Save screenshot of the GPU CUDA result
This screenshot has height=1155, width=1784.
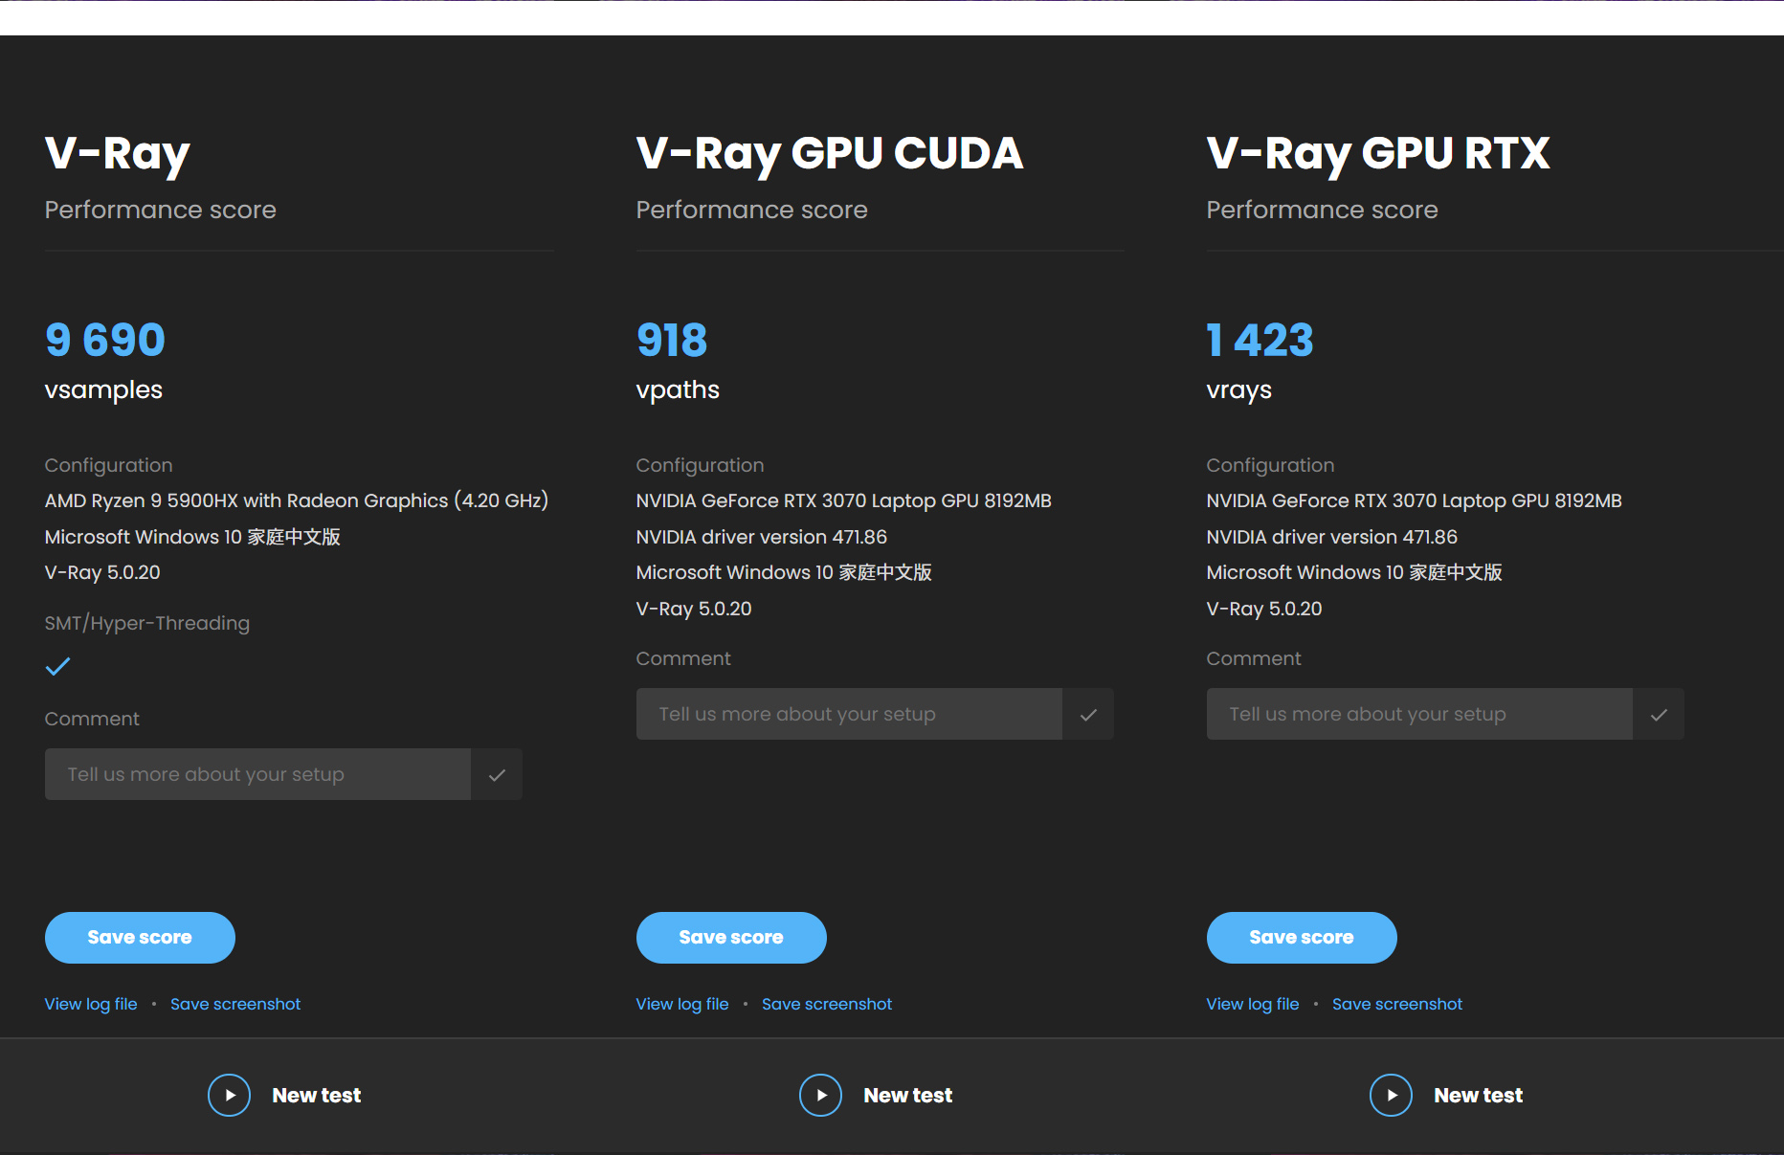[827, 1004]
